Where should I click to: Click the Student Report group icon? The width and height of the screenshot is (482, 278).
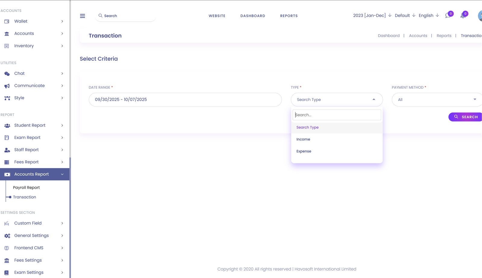(x=7, y=125)
